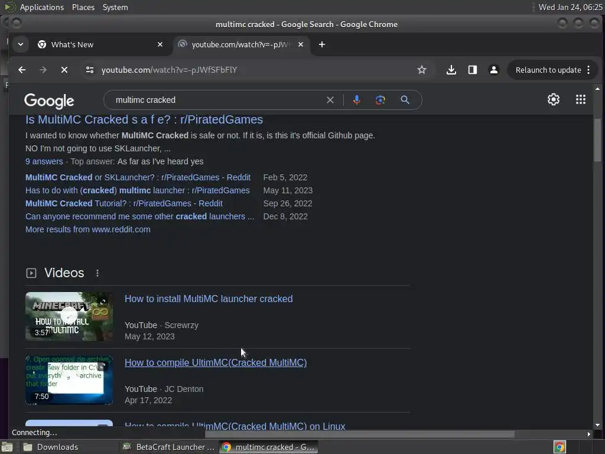Close the youtube.com tab
The width and height of the screenshot is (605, 454).
(x=301, y=44)
